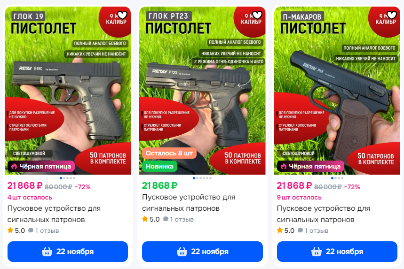Click Новинка badge on PT23 card
Image resolution: width=404 pixels, height=269 pixels.
[159, 166]
